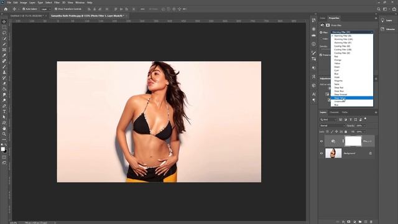Select the Filter radio button in Properties
The image size is (398, 224).
pos(321,32)
